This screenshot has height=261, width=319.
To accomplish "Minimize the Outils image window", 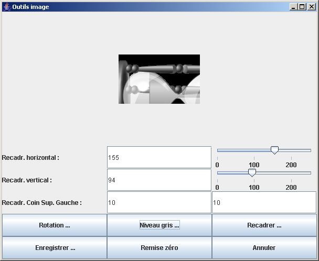I will pos(293,7).
